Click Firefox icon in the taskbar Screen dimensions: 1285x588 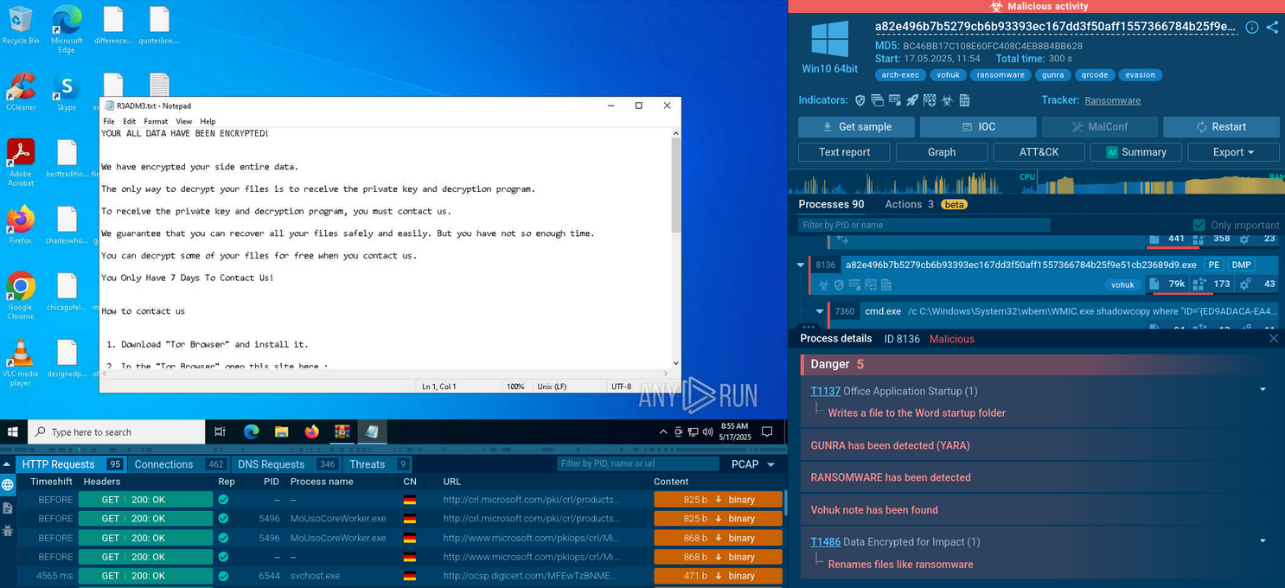[x=311, y=431]
